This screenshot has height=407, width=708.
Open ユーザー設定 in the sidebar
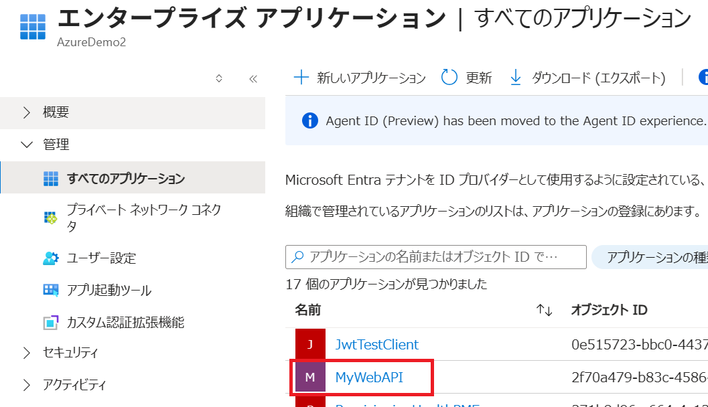pos(101,258)
